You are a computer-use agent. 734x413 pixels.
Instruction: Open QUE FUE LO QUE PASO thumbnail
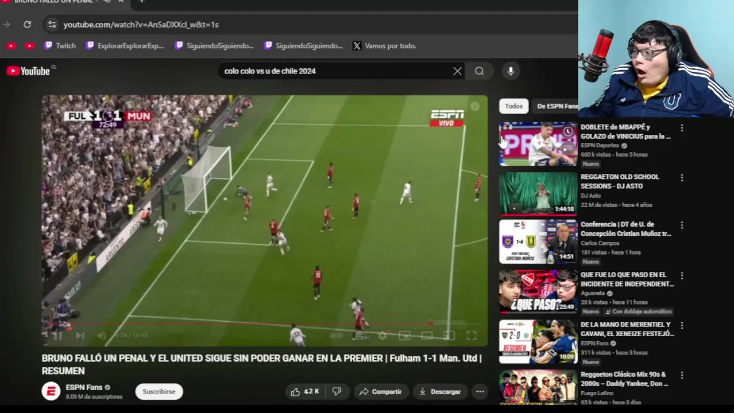538,291
